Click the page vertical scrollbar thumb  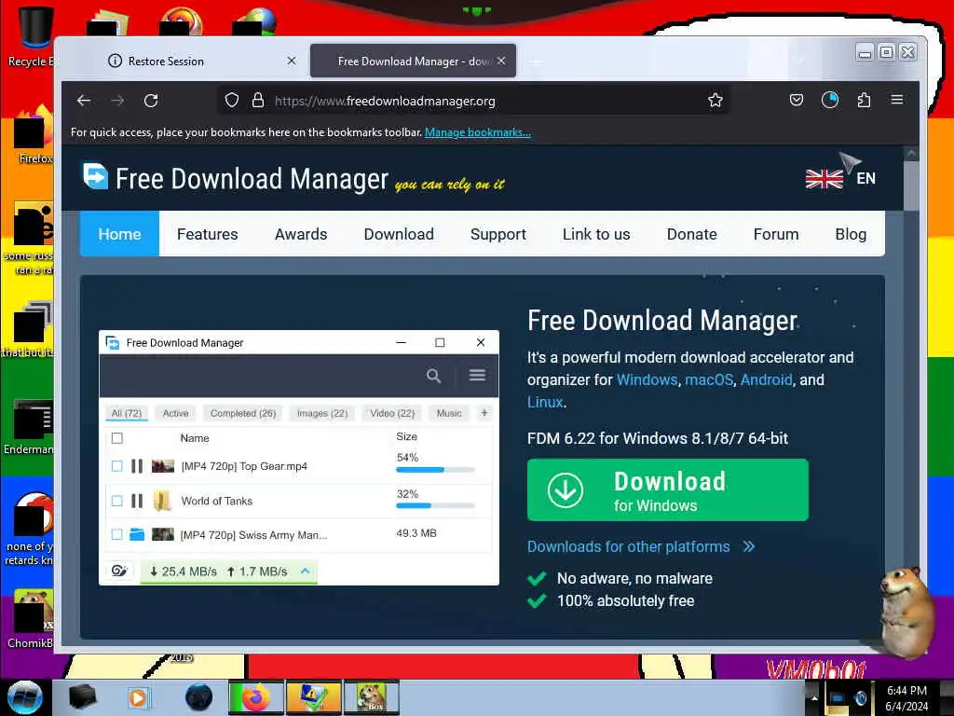pyautogui.click(x=911, y=186)
